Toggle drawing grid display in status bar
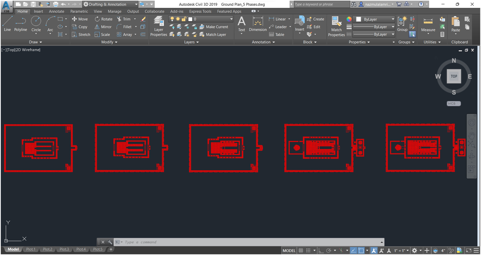The image size is (481, 255). (301, 251)
